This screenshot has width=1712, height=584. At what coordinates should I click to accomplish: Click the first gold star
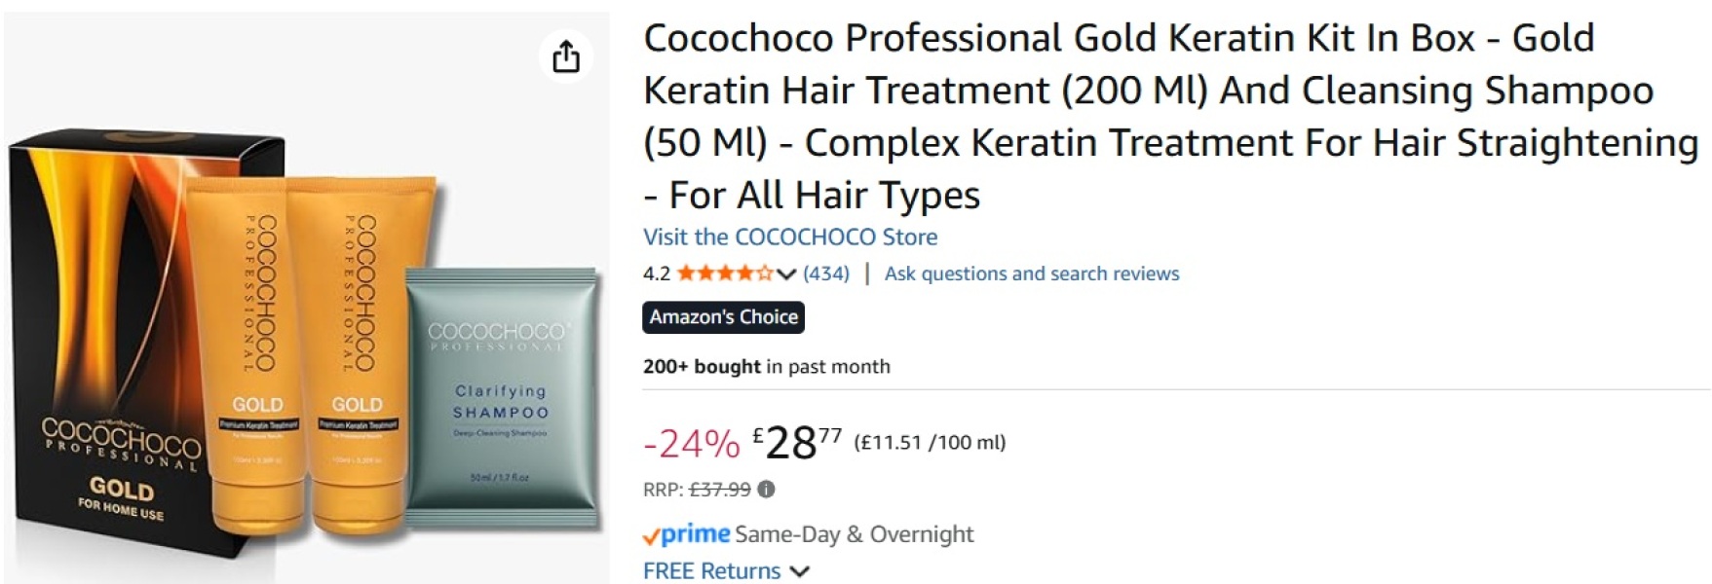(x=685, y=274)
